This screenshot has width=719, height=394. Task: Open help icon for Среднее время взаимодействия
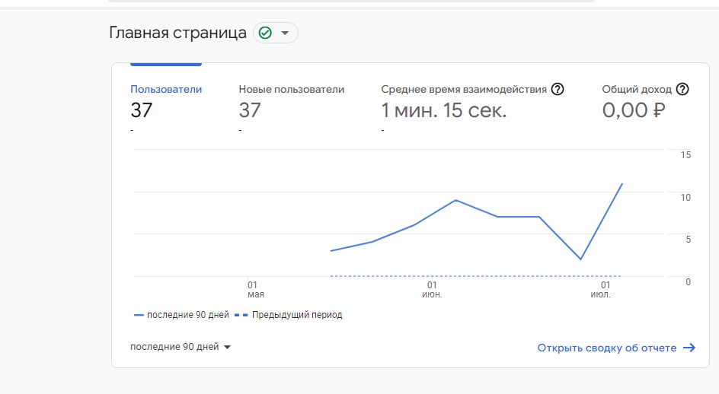[558, 89]
